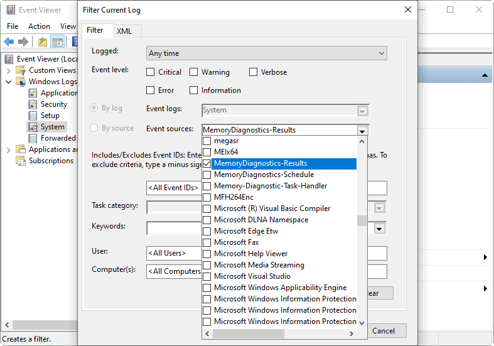Uncheck the MemoryDiagnostics-Results source
Image resolution: width=494 pixels, height=346 pixels.
tap(207, 163)
